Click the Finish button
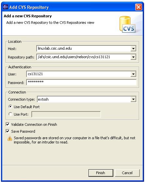The height and width of the screenshot is (182, 145). click(x=101, y=173)
